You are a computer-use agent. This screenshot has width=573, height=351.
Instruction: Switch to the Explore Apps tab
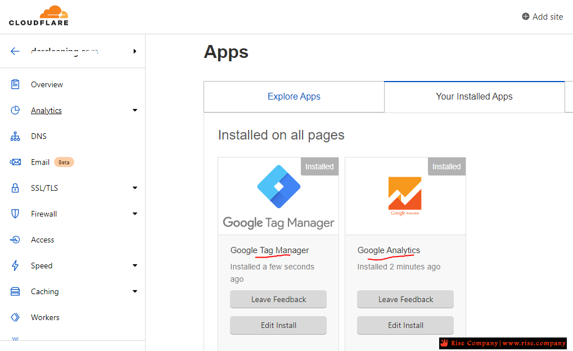tap(294, 97)
